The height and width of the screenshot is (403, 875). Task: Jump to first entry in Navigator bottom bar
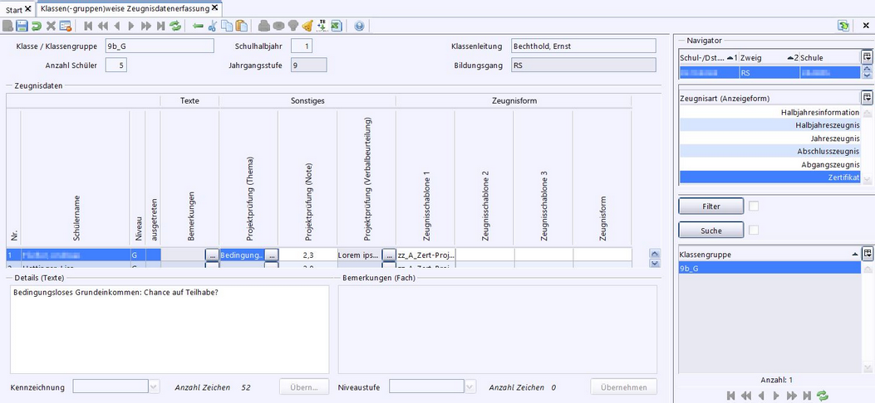pos(732,396)
